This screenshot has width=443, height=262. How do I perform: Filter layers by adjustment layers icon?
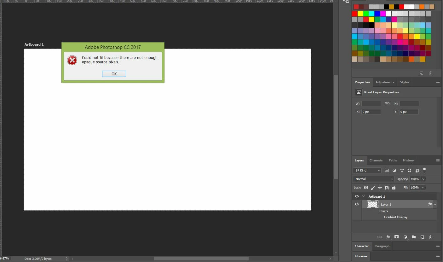click(394, 170)
